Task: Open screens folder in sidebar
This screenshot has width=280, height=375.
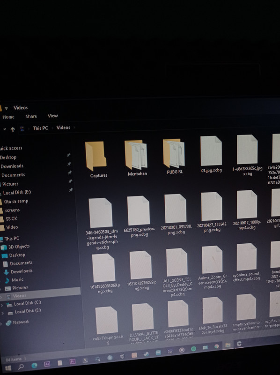Action: 12,210
